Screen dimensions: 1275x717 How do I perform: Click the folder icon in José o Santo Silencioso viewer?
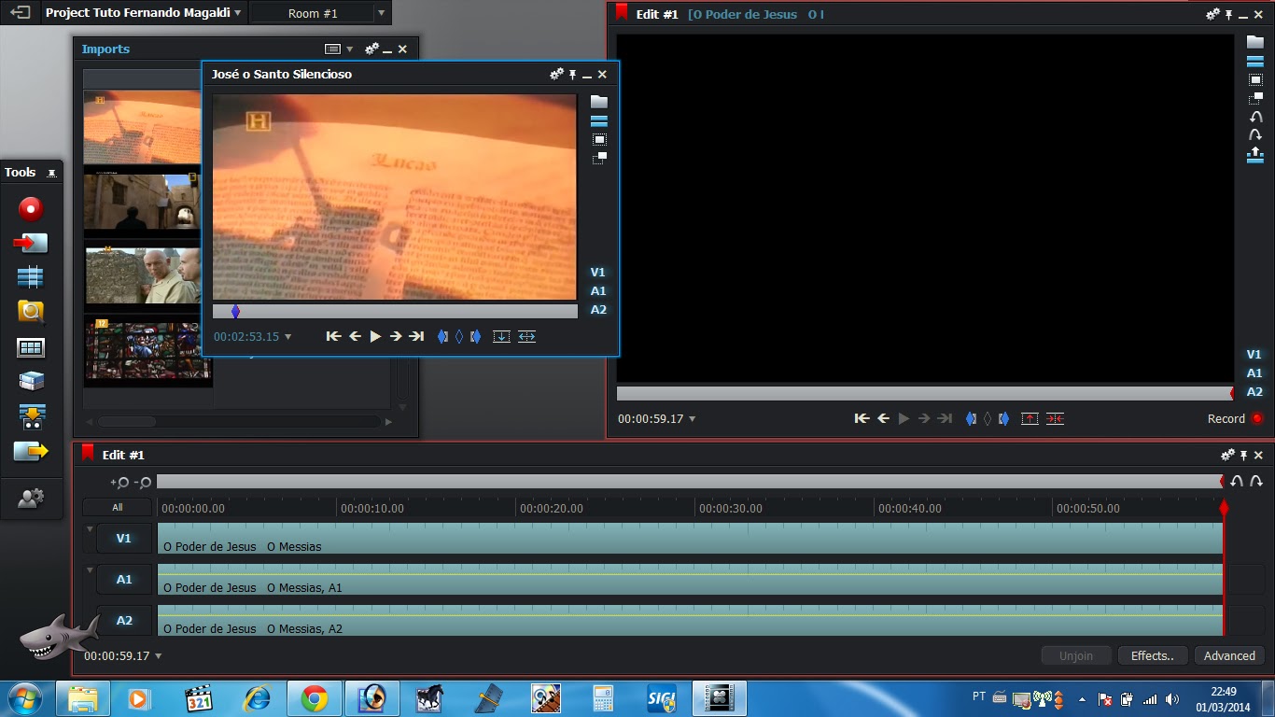click(x=599, y=102)
